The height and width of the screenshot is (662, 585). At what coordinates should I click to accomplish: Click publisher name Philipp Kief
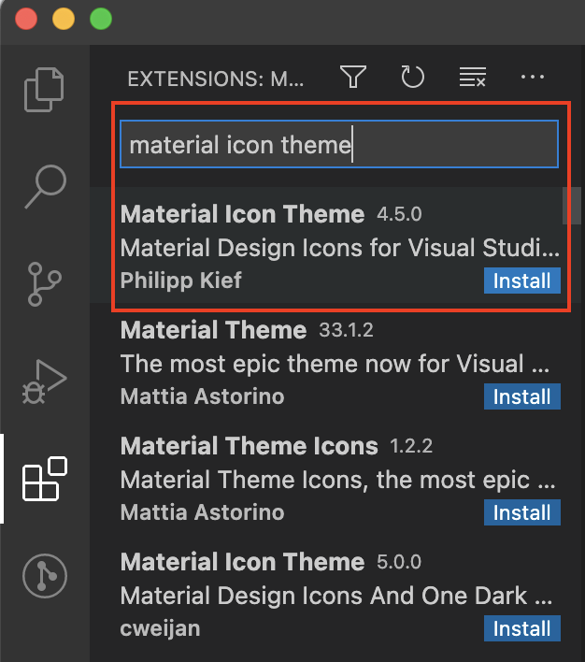coord(181,281)
